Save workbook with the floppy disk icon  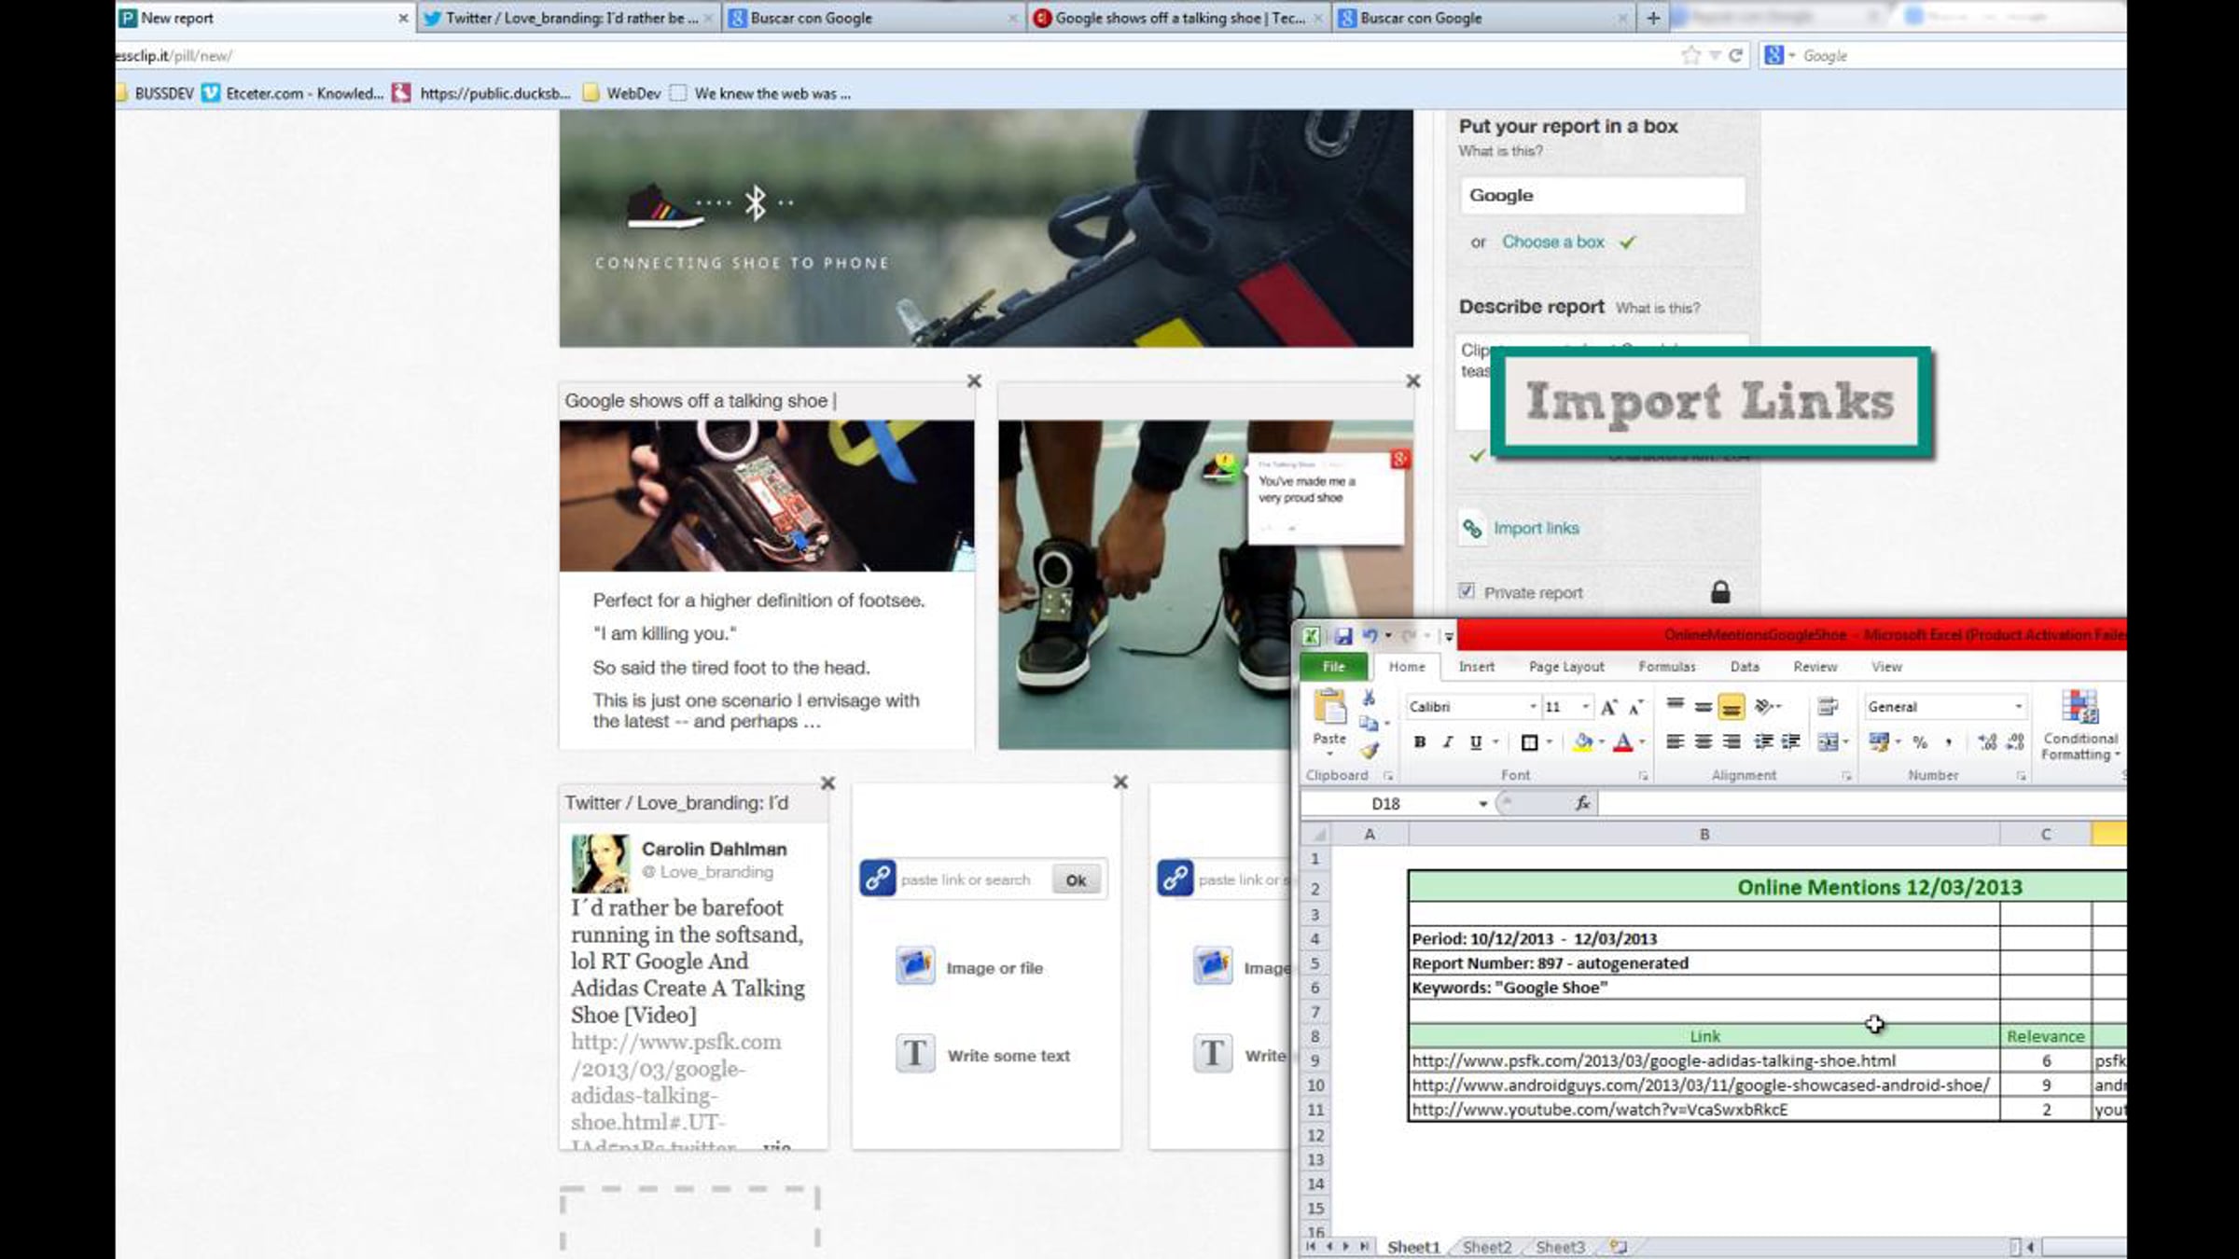pyautogui.click(x=1343, y=636)
